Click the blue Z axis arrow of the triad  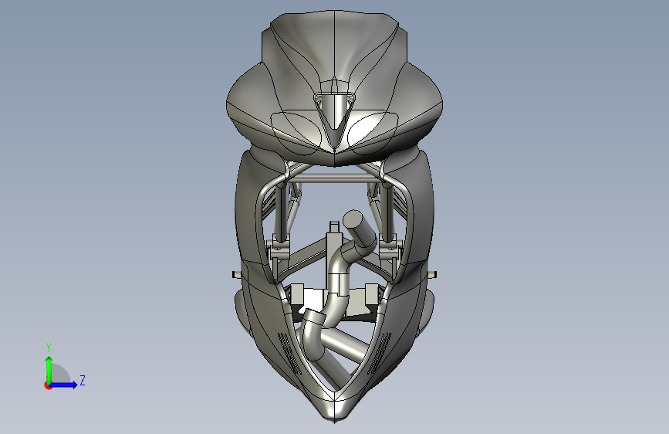[64, 385]
